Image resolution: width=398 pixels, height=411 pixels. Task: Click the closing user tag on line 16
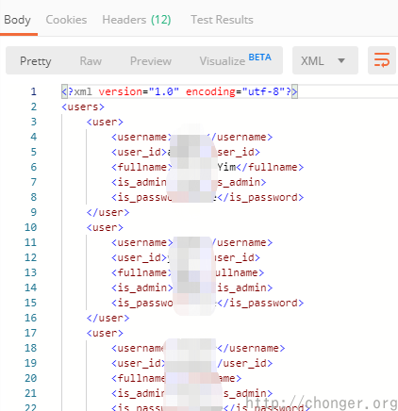[108, 318]
